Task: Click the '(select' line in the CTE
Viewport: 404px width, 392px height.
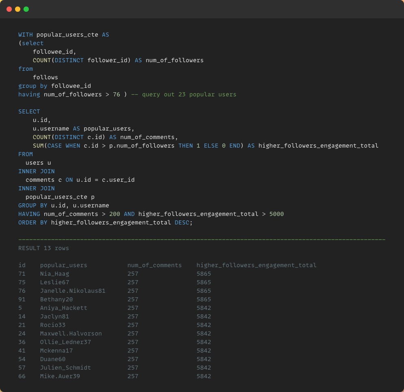Action: pos(31,43)
